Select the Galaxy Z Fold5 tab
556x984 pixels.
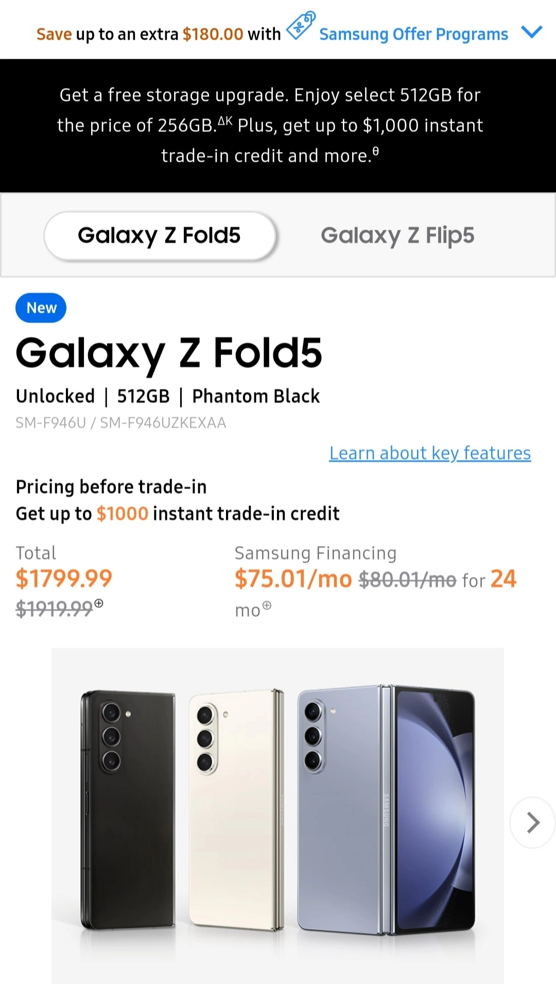tap(159, 235)
